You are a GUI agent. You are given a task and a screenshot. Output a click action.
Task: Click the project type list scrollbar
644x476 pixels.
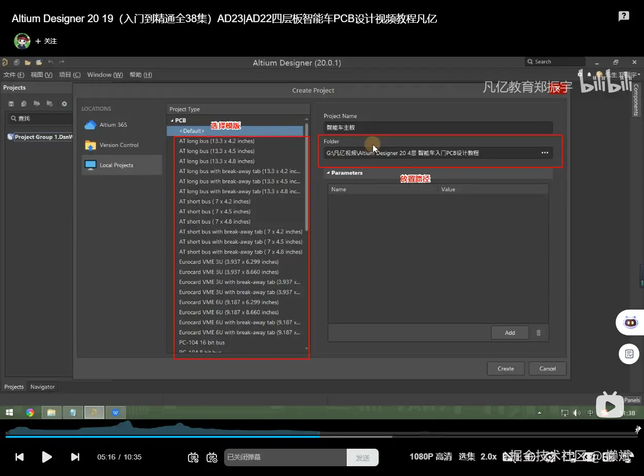pos(307,178)
